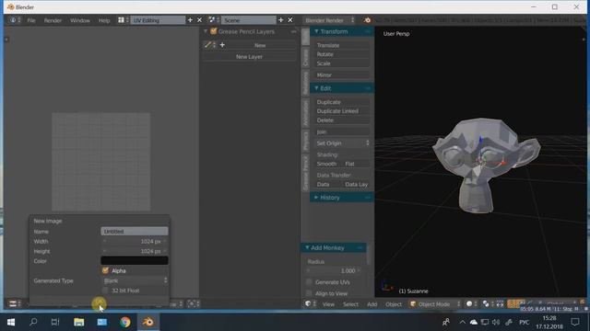Click the 3D view editor type icon
The height and width of the screenshot is (331, 590).
(308, 304)
